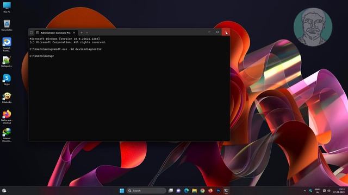Open the weather widget in taskbar corner

point(4,191)
